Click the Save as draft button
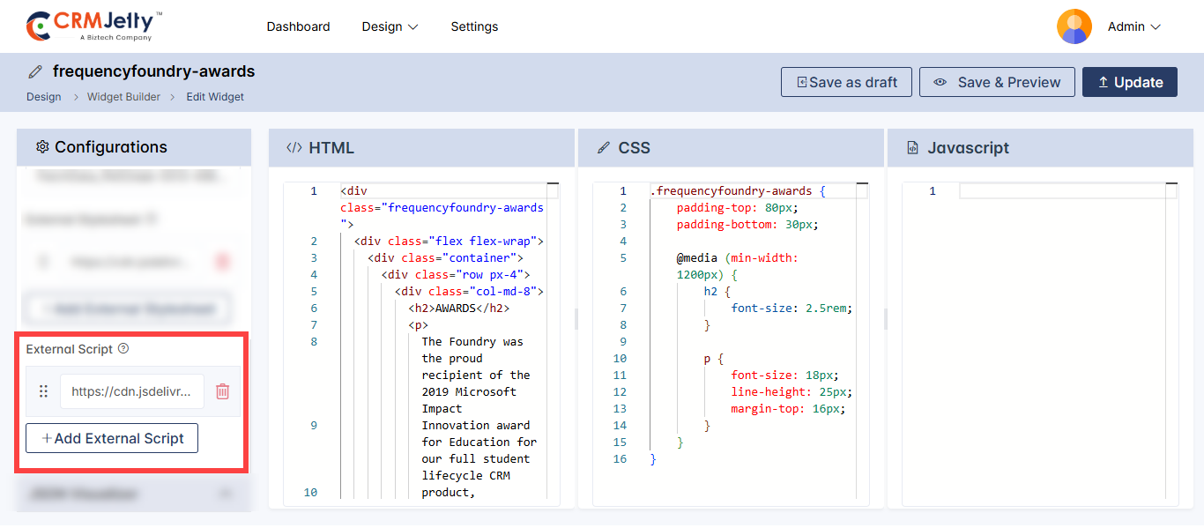The height and width of the screenshot is (528, 1204). (x=846, y=82)
